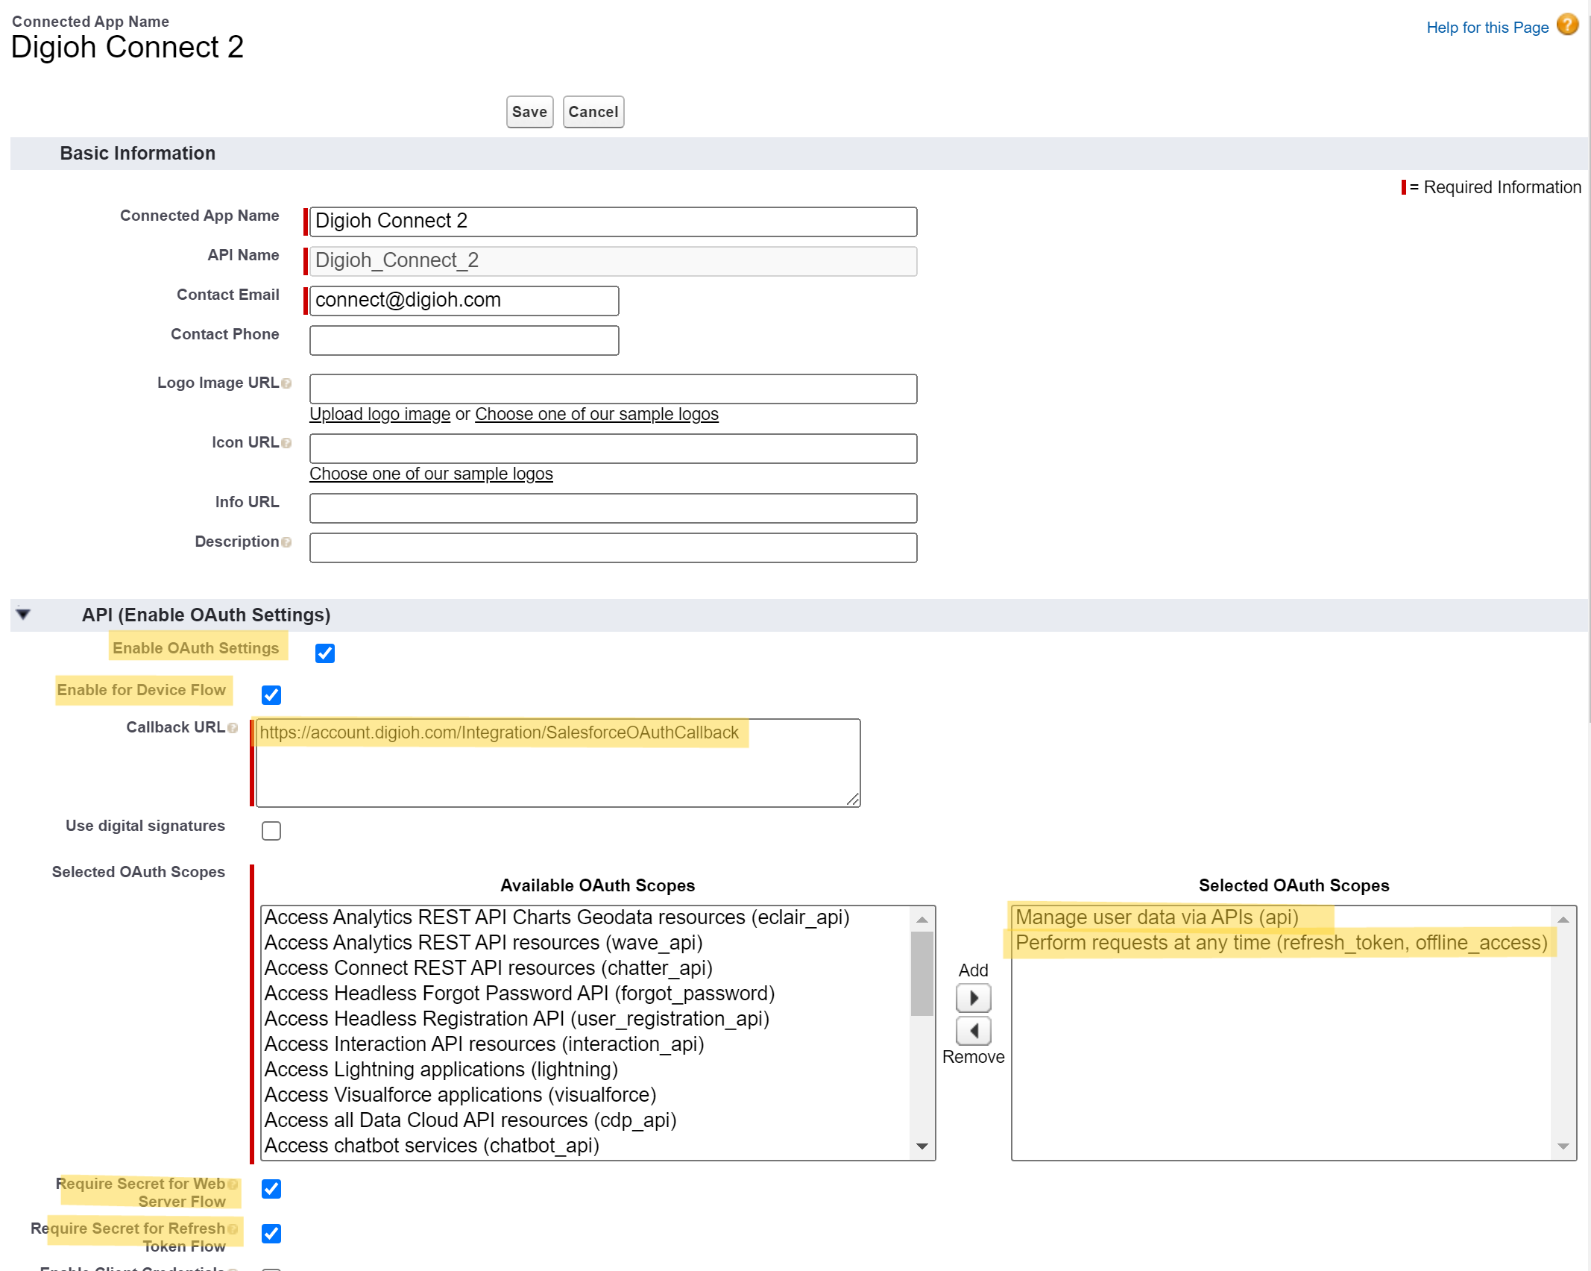The width and height of the screenshot is (1591, 1271).
Task: Open the Upload logo image link
Action: coord(379,414)
